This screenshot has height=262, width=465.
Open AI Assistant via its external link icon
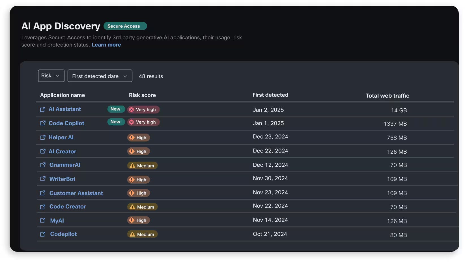42,109
